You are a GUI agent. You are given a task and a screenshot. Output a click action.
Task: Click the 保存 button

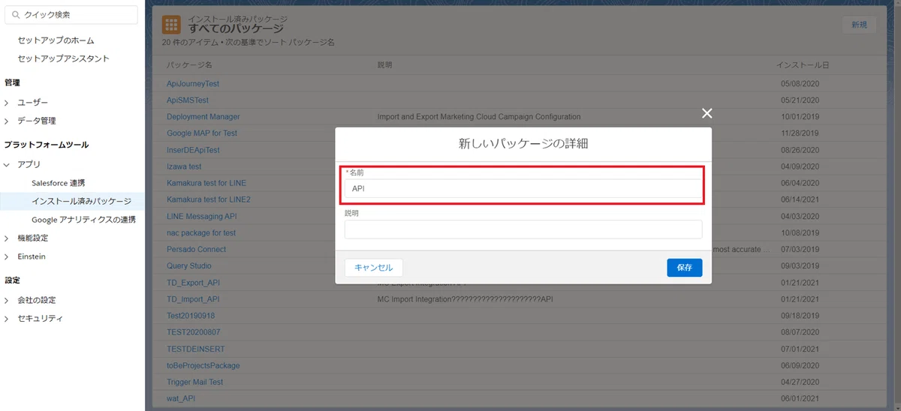[684, 268]
